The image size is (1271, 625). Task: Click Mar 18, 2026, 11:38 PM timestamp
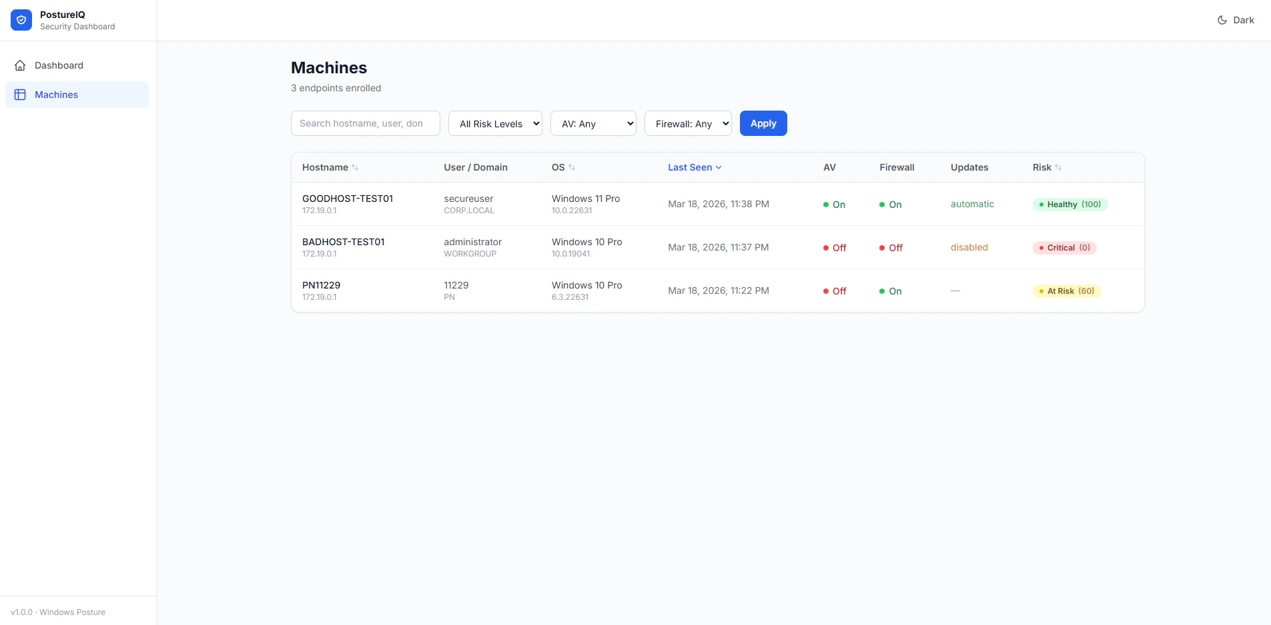tap(719, 204)
